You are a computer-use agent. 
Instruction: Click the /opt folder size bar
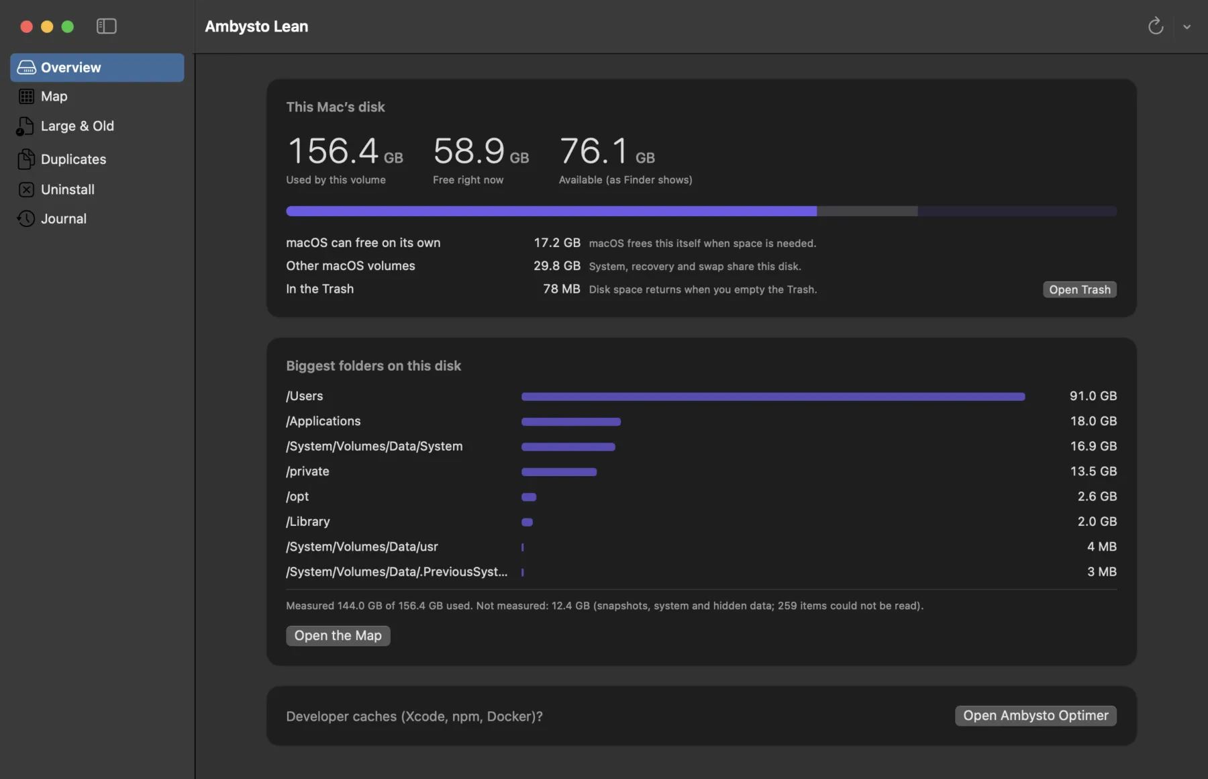click(x=529, y=497)
